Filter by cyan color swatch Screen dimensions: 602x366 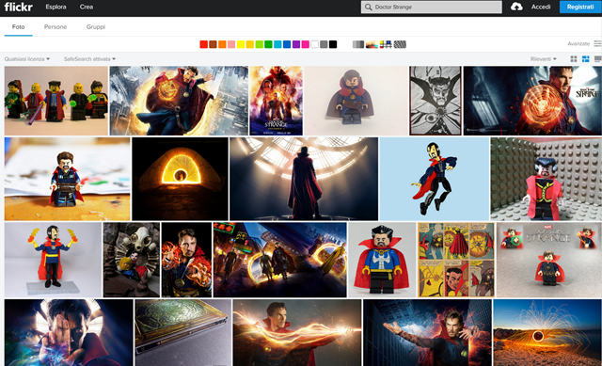(x=277, y=44)
